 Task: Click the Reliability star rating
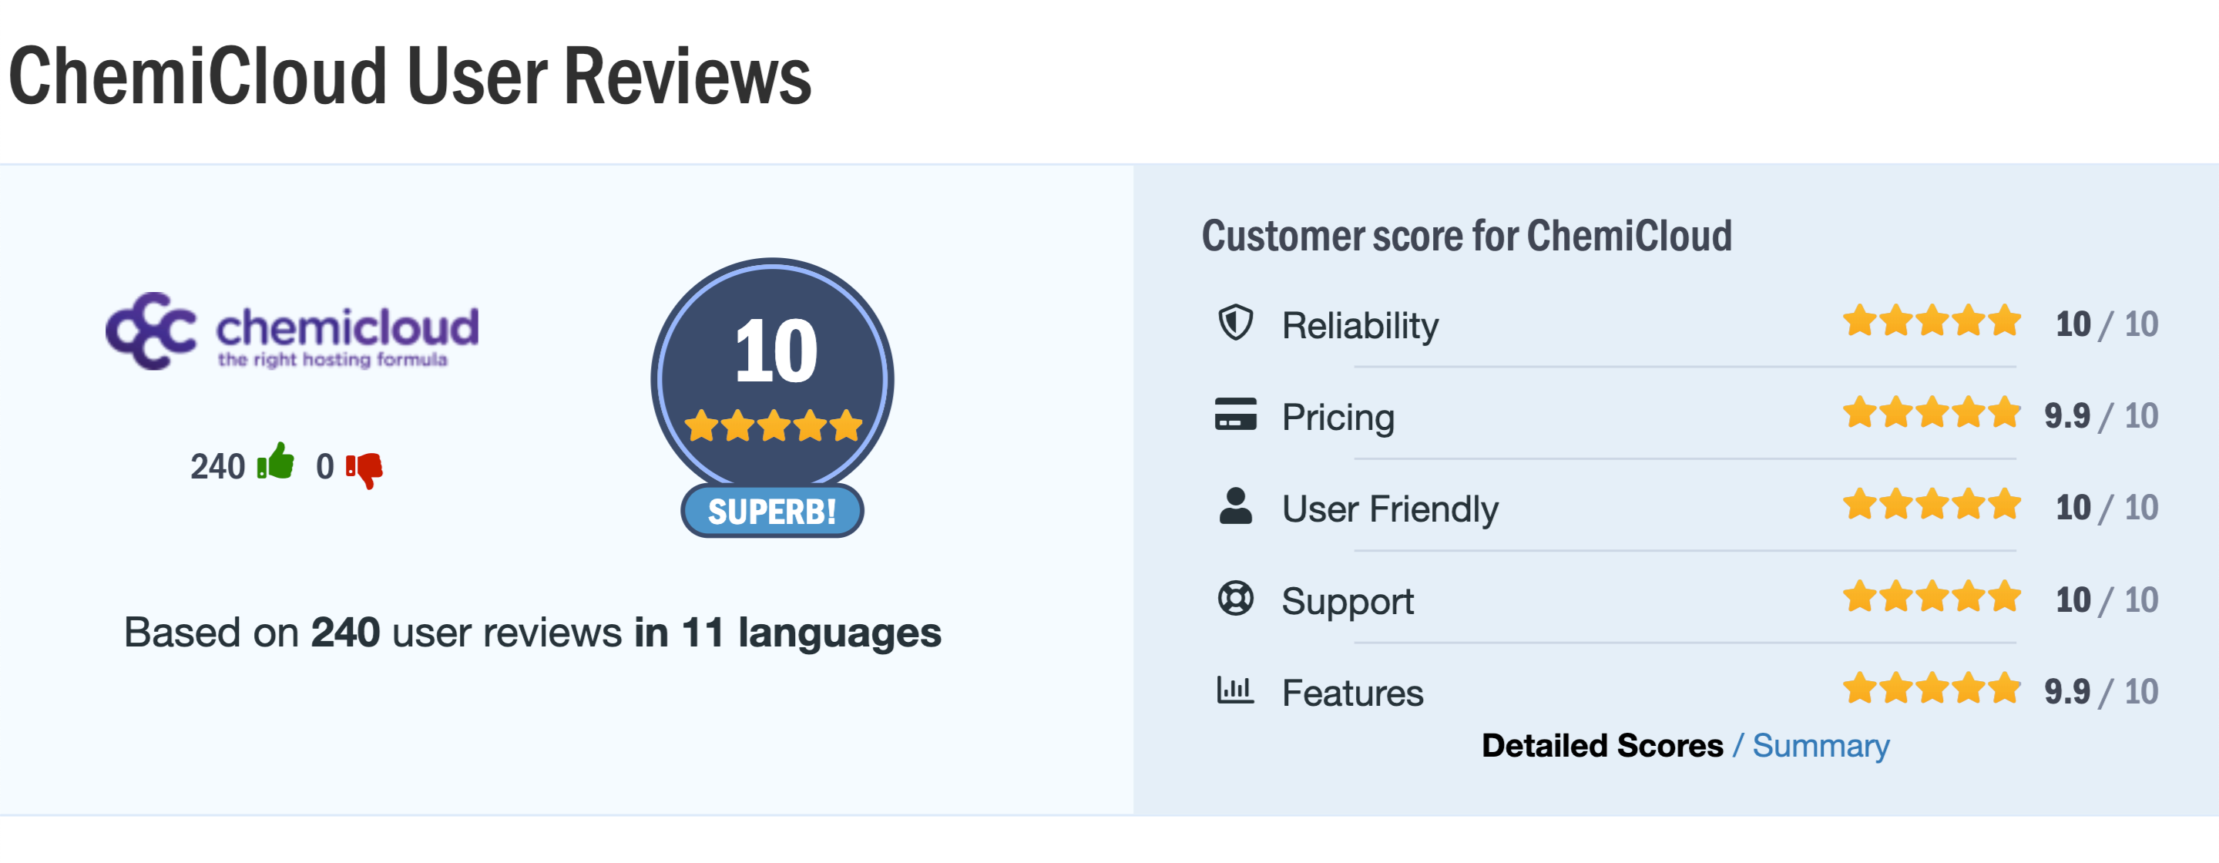1932,321
